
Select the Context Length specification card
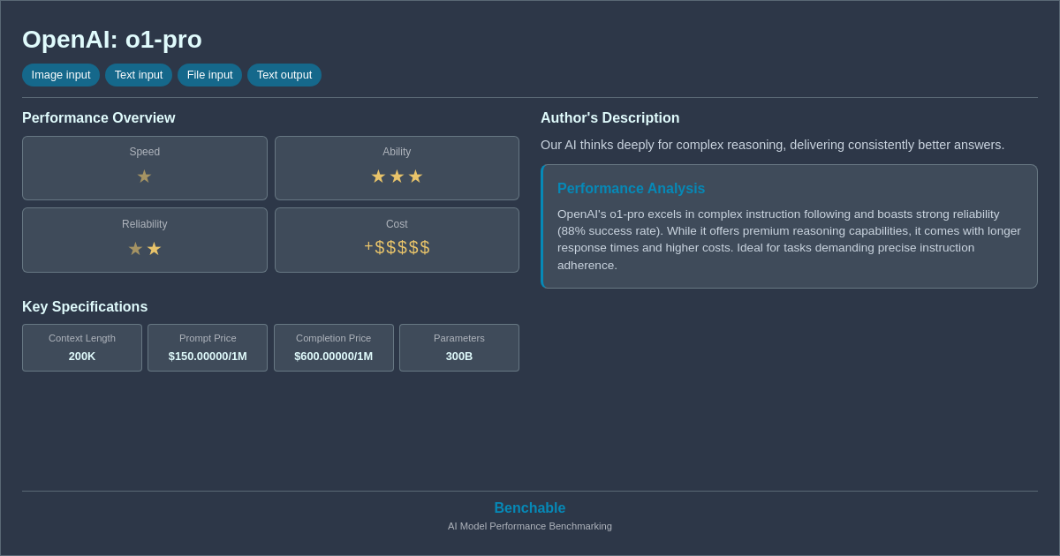click(81, 348)
